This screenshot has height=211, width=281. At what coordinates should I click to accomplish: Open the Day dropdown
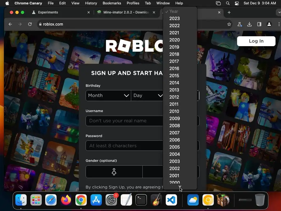(147, 95)
